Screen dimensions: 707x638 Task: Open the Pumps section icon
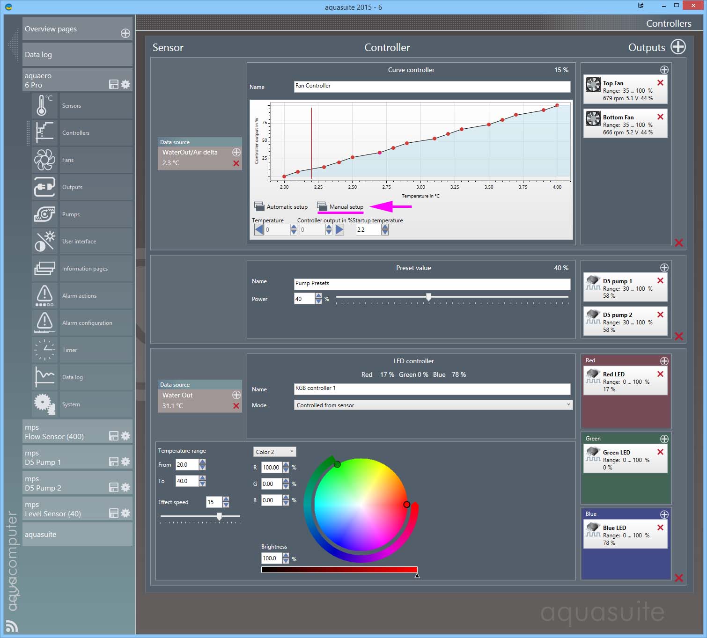click(x=44, y=214)
